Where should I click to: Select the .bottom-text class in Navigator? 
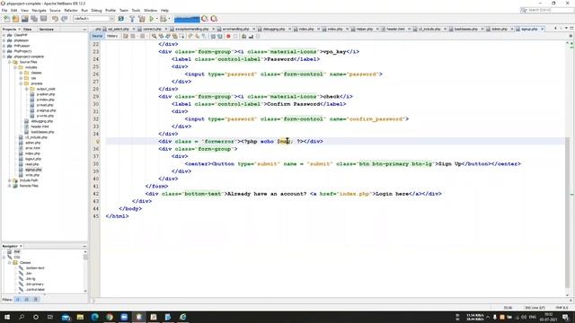pyautogui.click(x=35, y=268)
